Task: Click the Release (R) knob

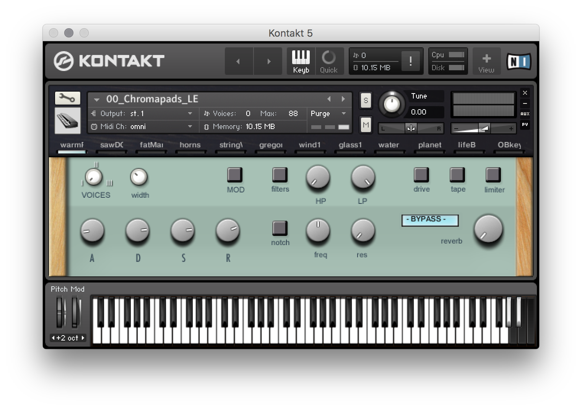Action: 228,231
